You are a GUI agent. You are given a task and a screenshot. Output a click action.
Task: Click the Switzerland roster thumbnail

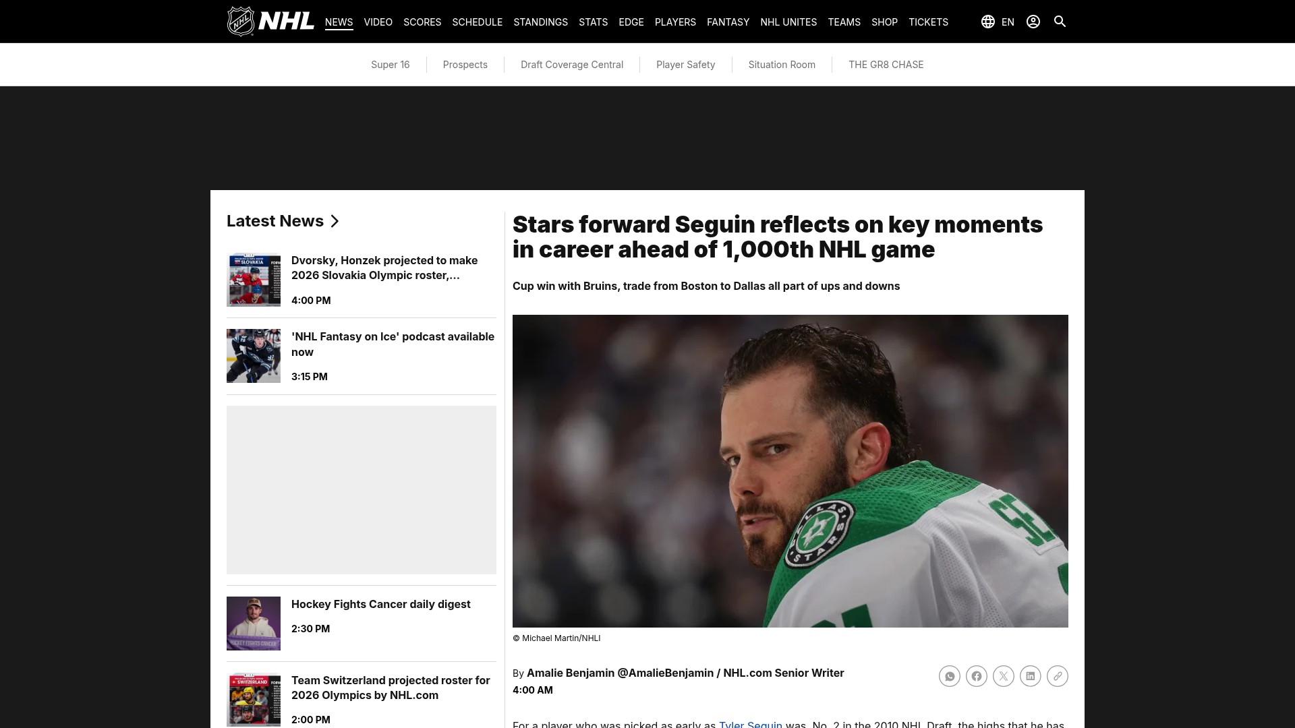click(254, 700)
